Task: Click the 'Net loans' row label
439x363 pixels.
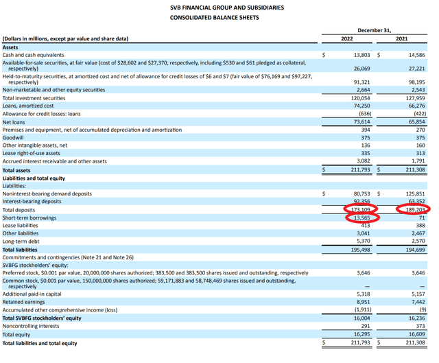Action: tap(14, 122)
